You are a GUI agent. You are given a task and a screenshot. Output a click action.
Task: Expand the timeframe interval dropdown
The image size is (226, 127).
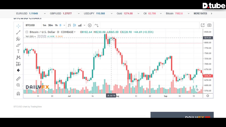[64, 25]
